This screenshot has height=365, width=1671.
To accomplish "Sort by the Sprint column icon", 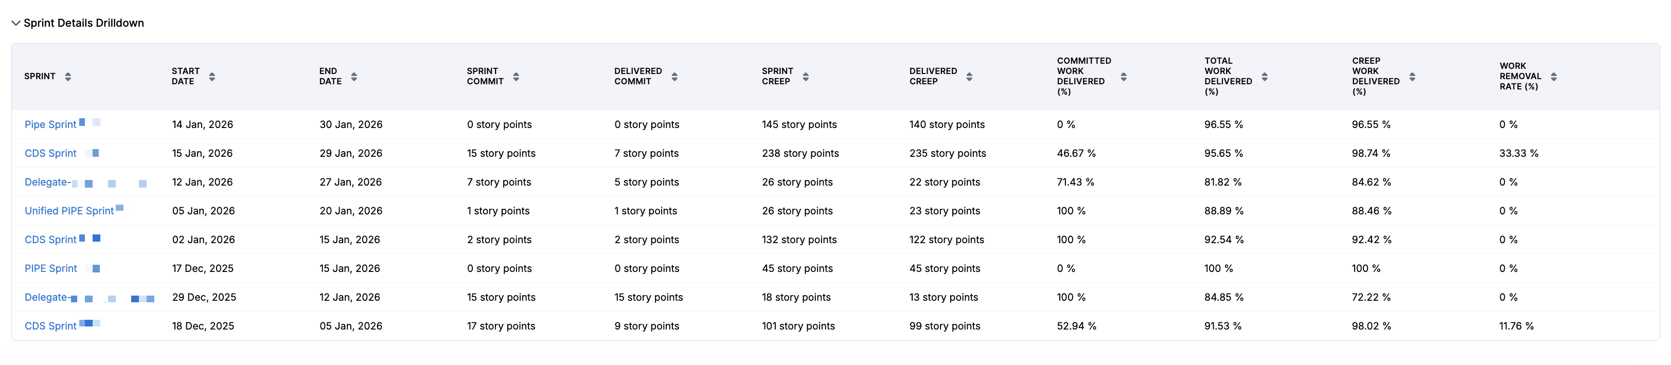I will coord(67,77).
